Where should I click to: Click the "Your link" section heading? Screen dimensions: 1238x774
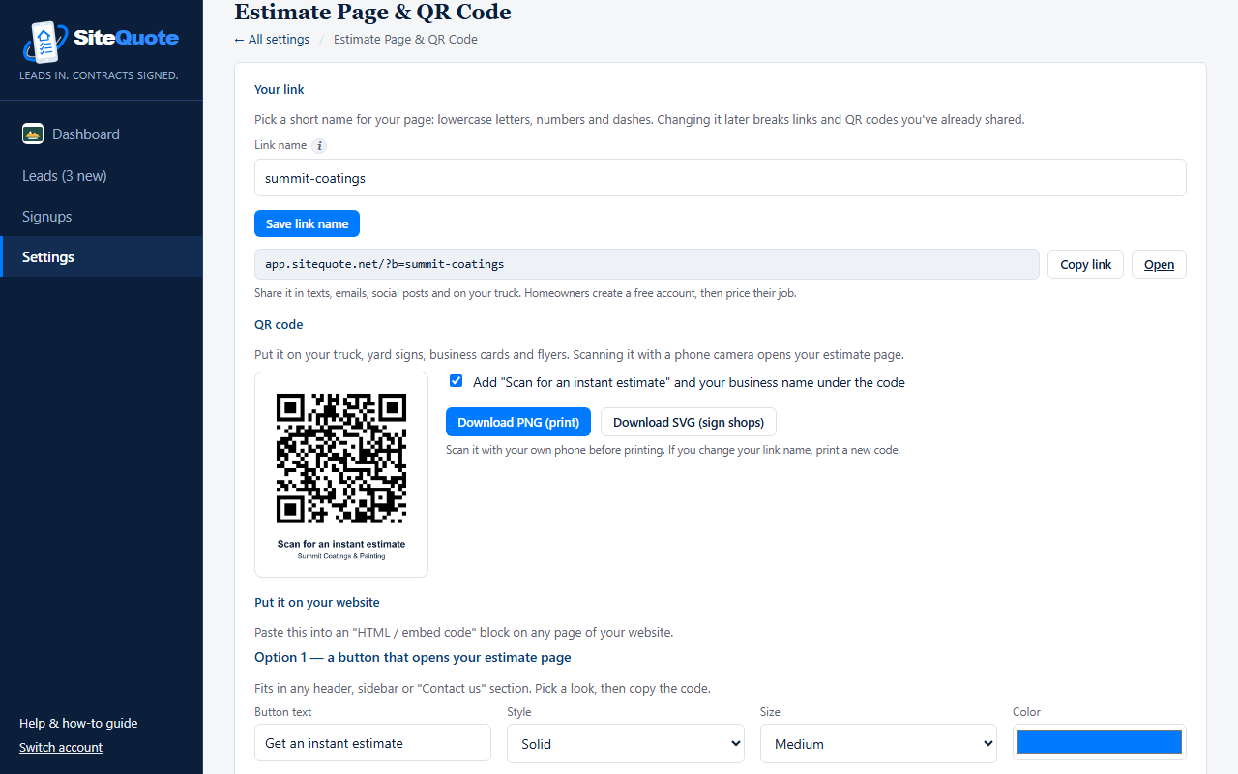coord(280,89)
